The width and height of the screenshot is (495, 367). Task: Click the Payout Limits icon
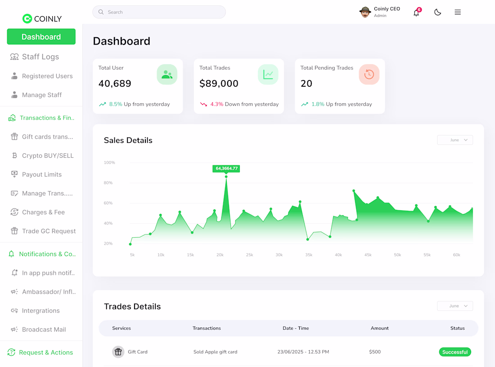coord(14,174)
